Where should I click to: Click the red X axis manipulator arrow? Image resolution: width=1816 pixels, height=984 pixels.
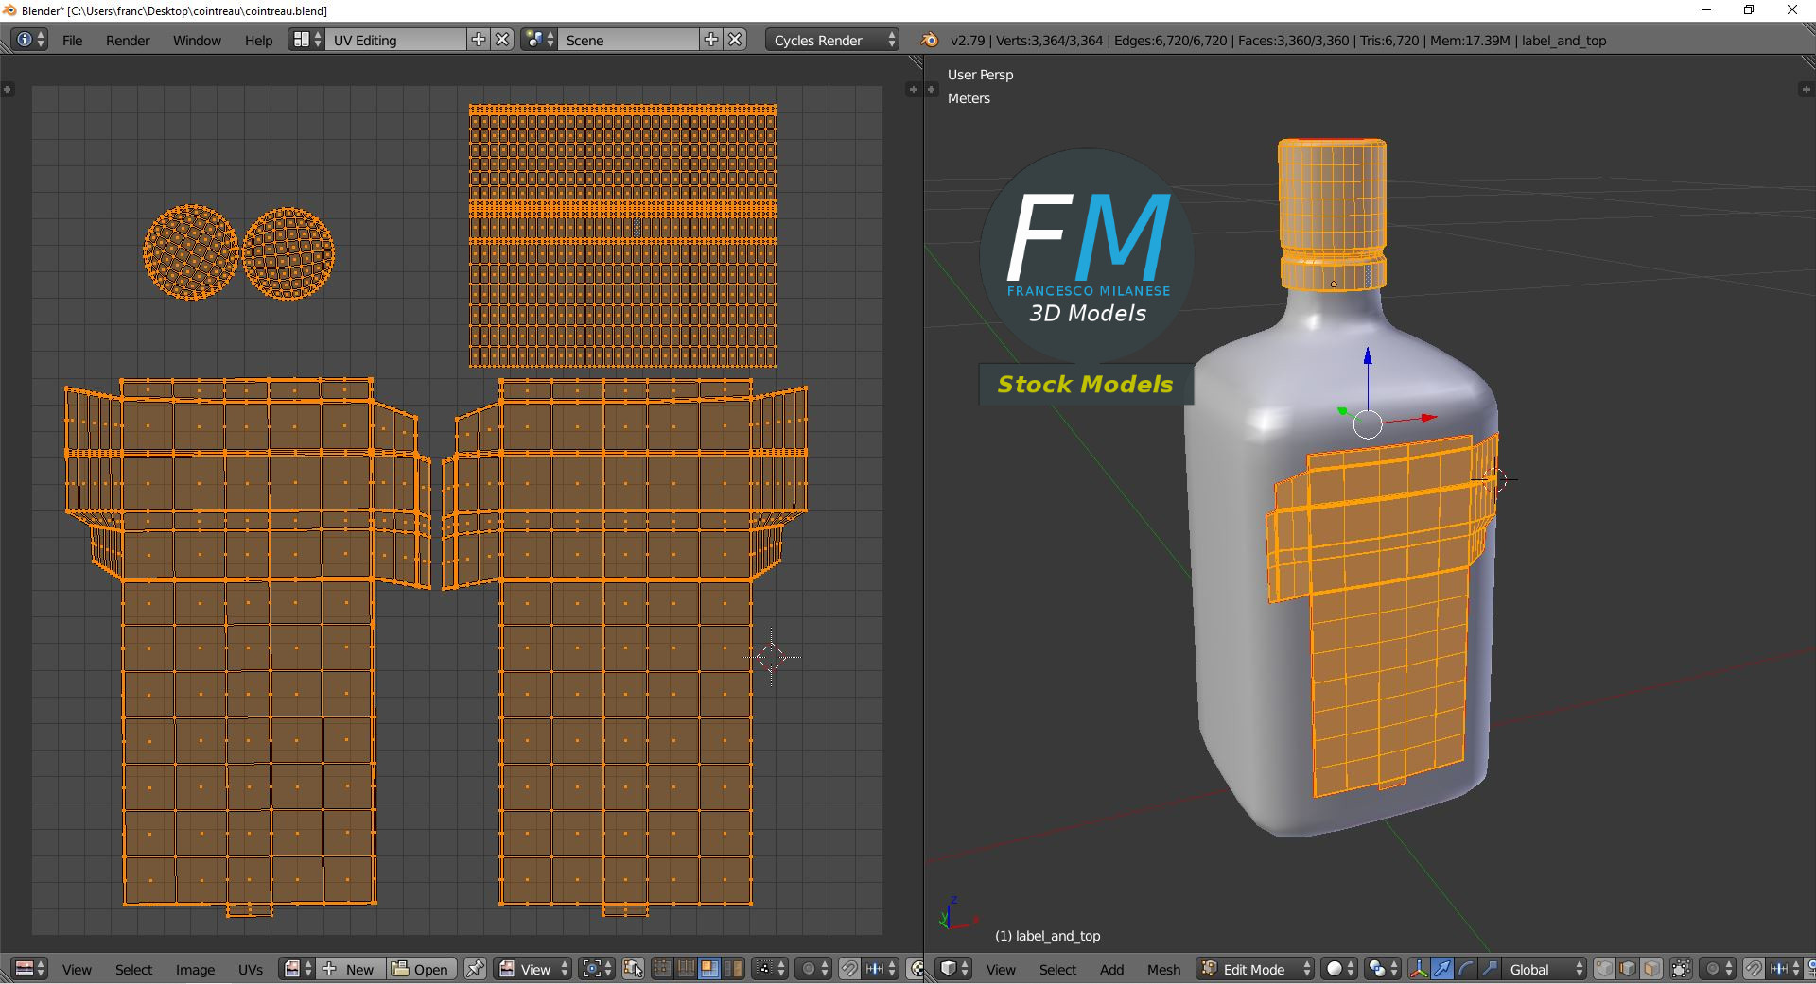1429,417
